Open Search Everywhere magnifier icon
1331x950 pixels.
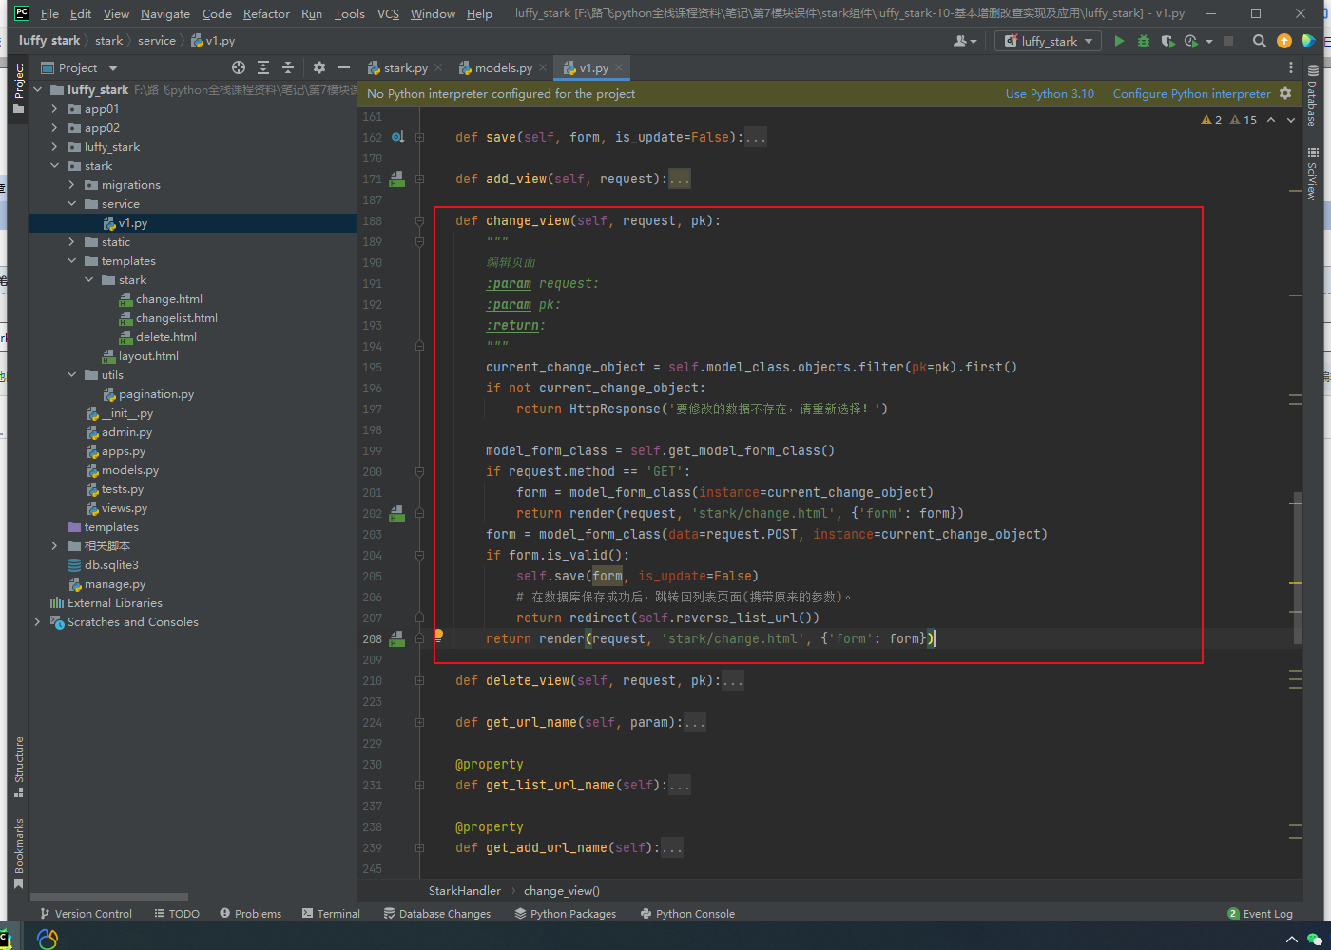(1260, 41)
